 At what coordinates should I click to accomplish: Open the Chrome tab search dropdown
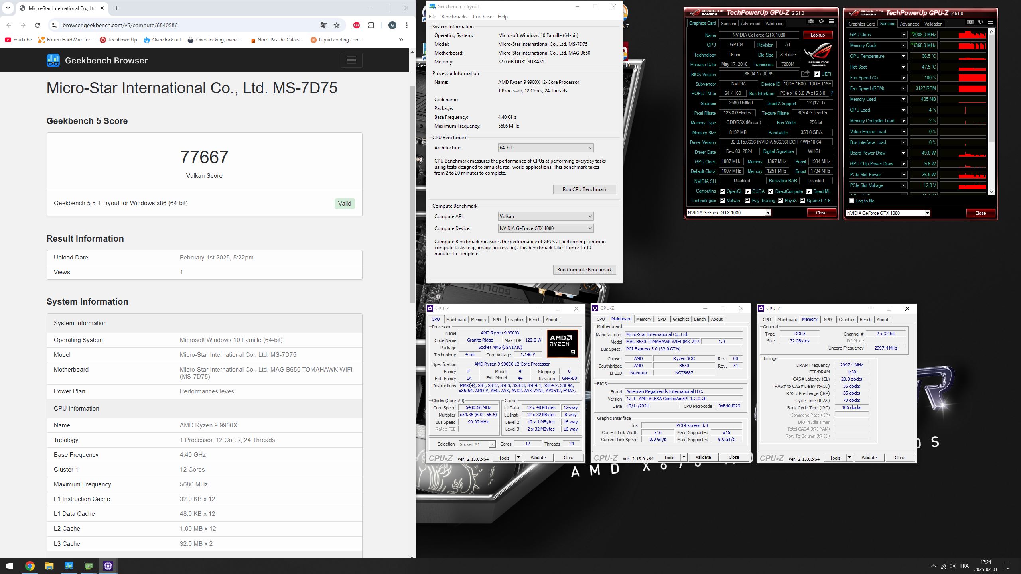8,8
